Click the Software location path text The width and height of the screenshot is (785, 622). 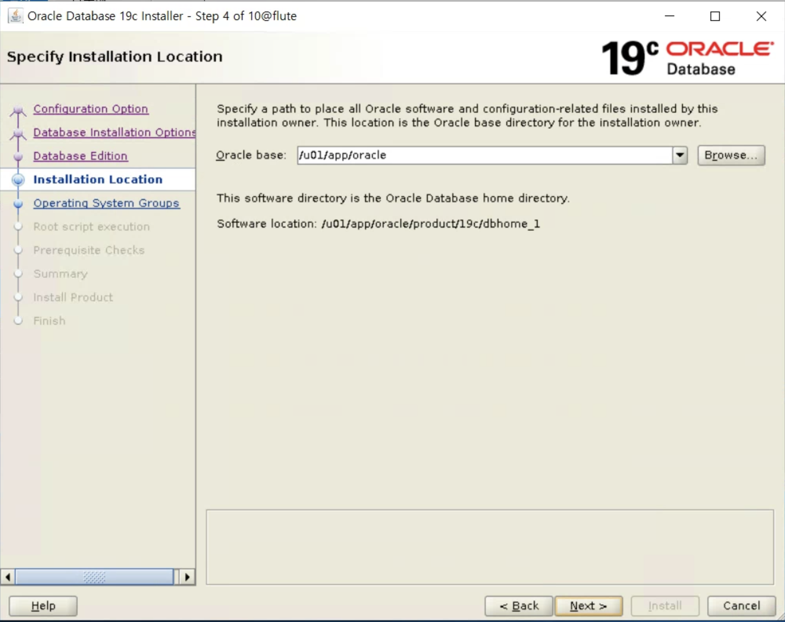tap(431, 224)
